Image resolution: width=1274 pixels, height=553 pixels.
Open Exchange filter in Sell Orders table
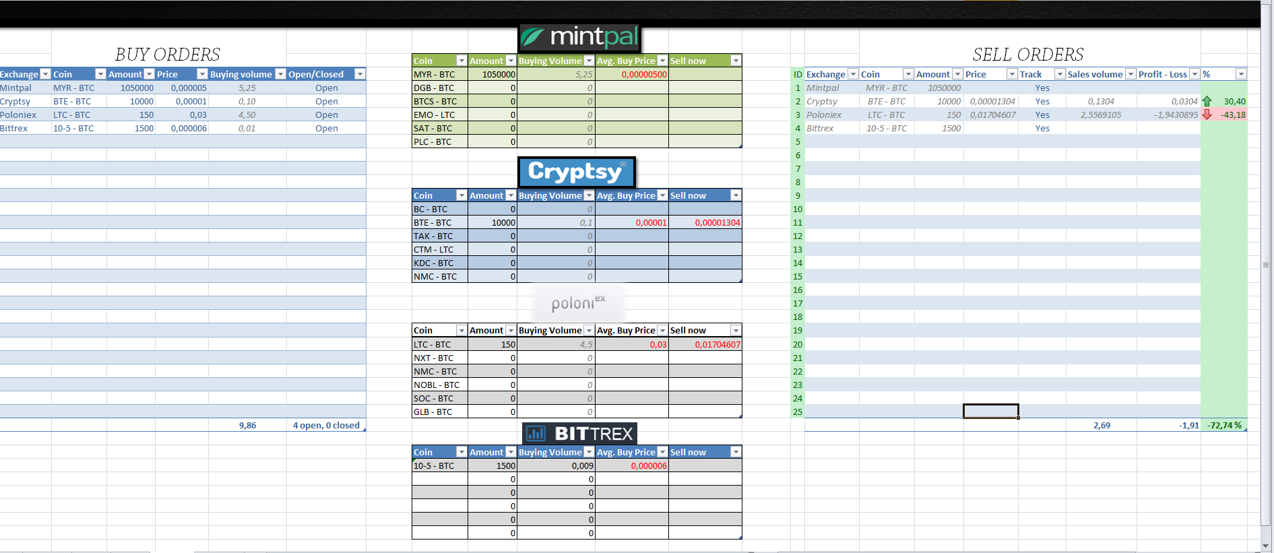pyautogui.click(x=853, y=74)
